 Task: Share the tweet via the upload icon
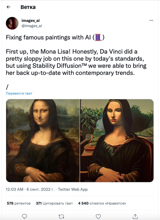(x=135, y=216)
